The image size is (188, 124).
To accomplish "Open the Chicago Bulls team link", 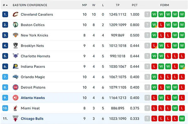I will [32, 119].
